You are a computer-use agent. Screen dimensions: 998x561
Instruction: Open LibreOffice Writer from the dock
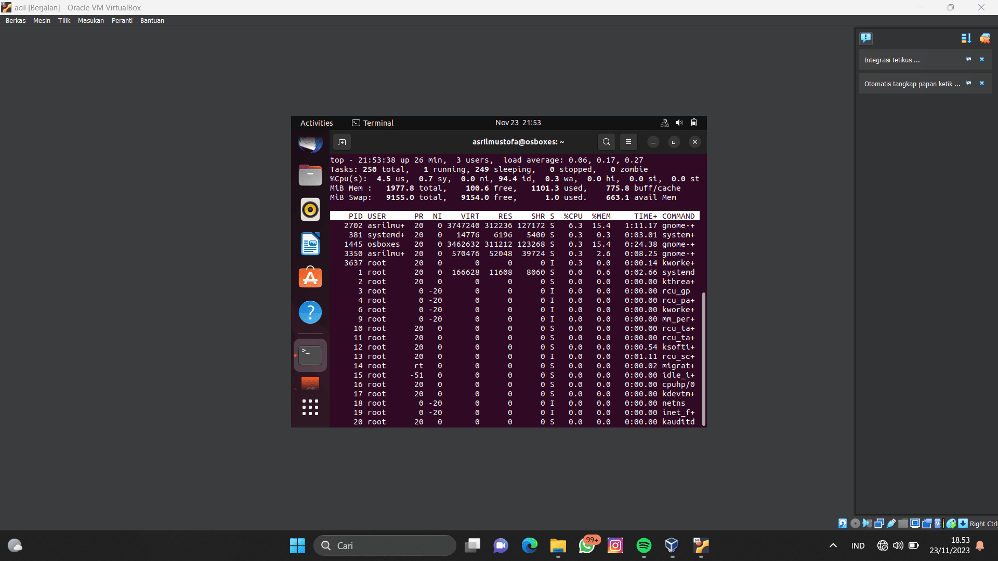tap(310, 244)
